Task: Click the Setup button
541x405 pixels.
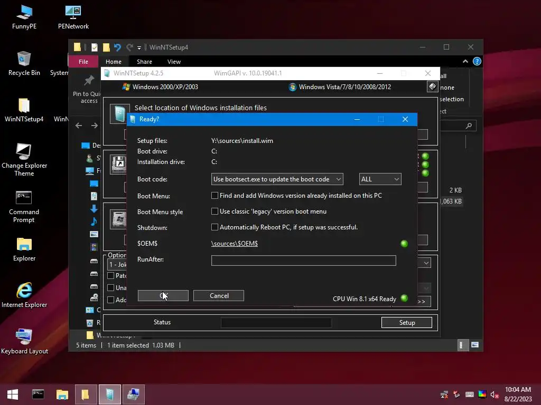Action: (407, 322)
